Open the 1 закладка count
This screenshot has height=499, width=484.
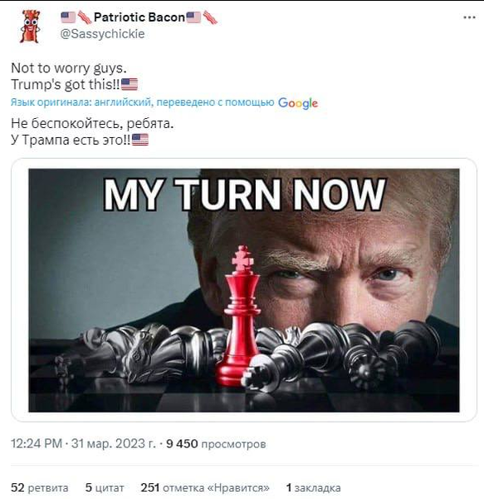(313, 487)
